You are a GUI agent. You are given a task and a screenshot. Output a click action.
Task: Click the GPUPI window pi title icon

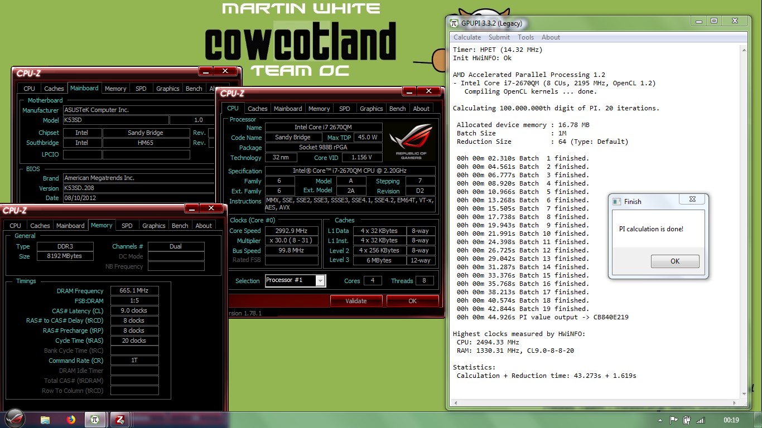[455, 23]
